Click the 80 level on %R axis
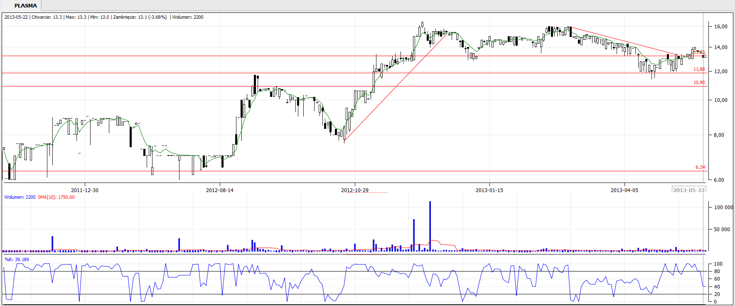The image size is (735, 306). [x=717, y=271]
